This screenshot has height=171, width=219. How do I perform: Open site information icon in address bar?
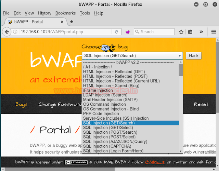15,32
